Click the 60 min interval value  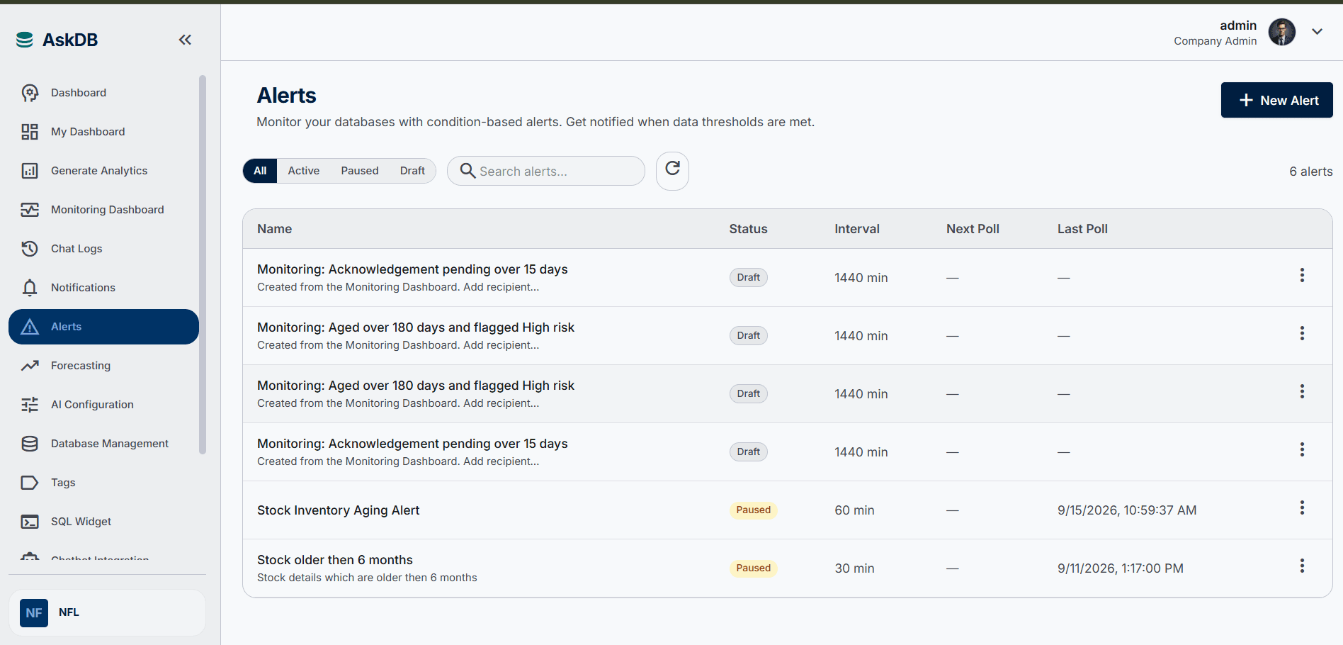click(854, 510)
